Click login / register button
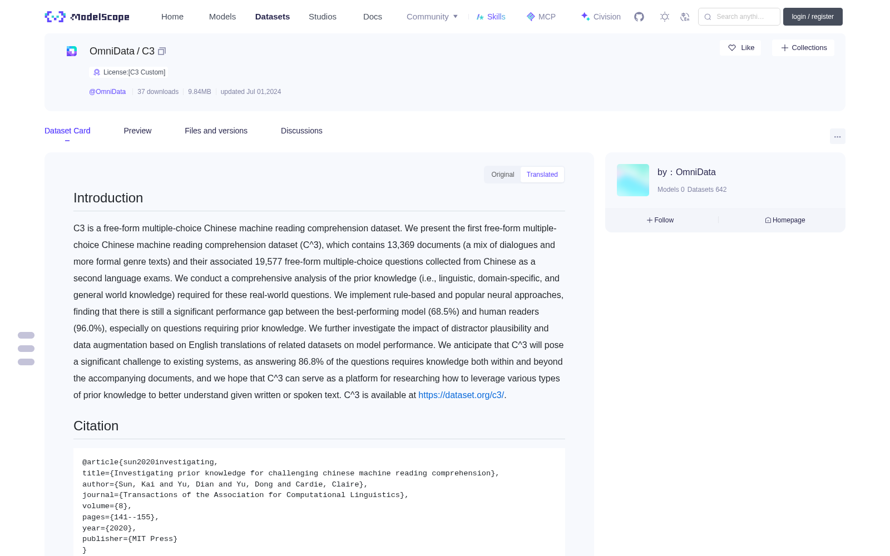Image resolution: width=890 pixels, height=556 pixels. click(813, 17)
